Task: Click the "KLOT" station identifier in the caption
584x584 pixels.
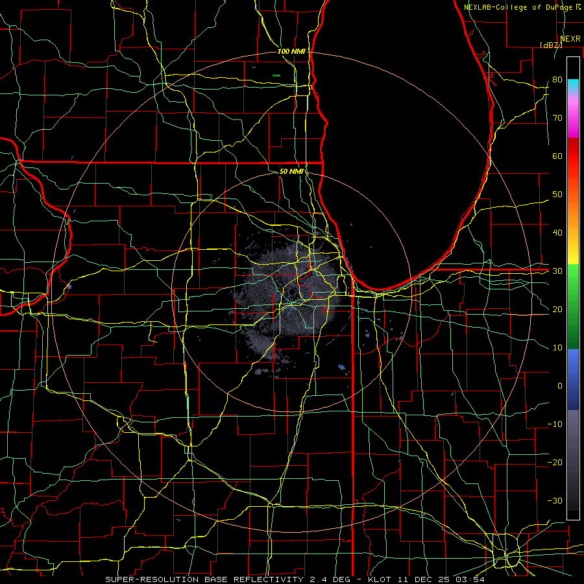Action: pos(380,579)
